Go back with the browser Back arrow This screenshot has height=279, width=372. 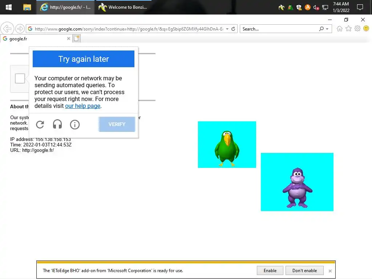(7, 29)
